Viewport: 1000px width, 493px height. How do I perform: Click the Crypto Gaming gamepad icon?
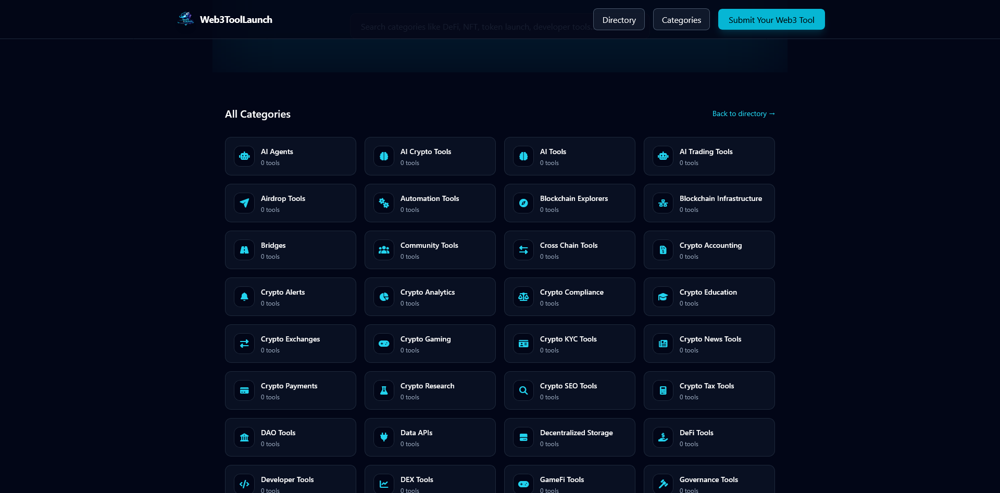384,344
